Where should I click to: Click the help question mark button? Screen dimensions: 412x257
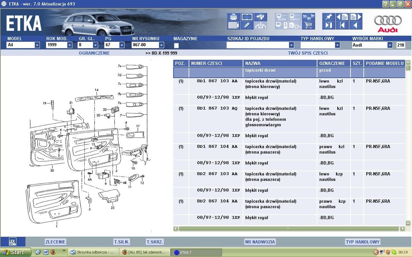(386, 4)
